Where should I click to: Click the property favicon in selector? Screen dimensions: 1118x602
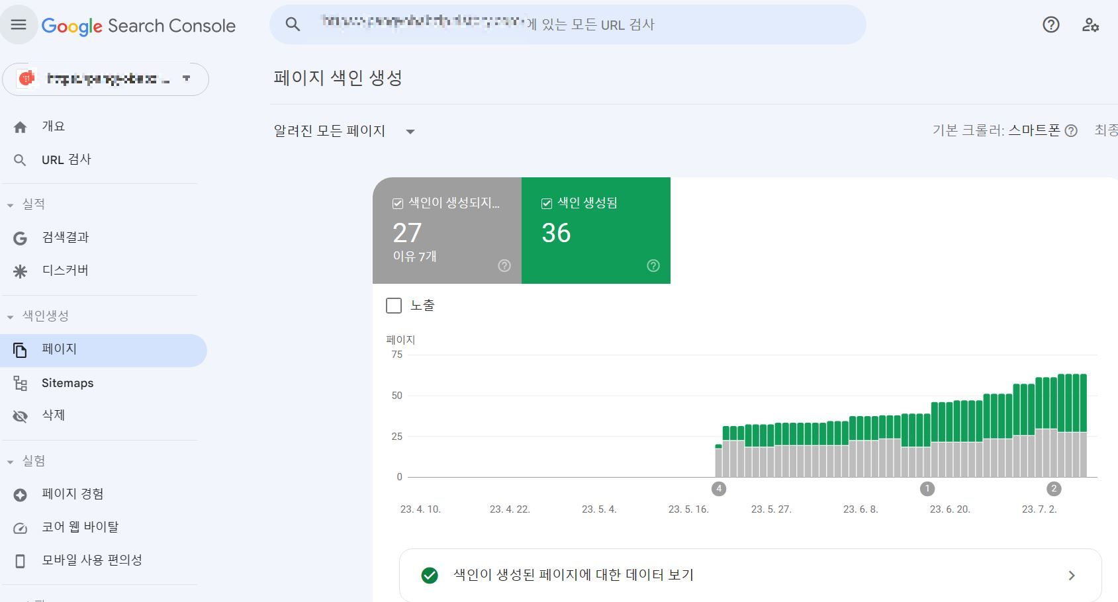(26, 79)
